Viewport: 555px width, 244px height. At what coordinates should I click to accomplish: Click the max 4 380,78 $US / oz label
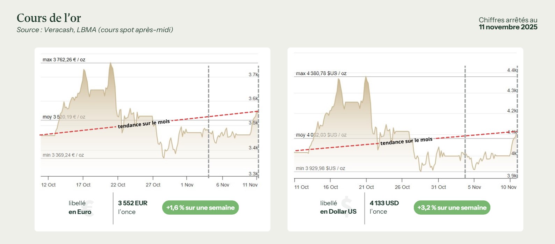point(321,73)
